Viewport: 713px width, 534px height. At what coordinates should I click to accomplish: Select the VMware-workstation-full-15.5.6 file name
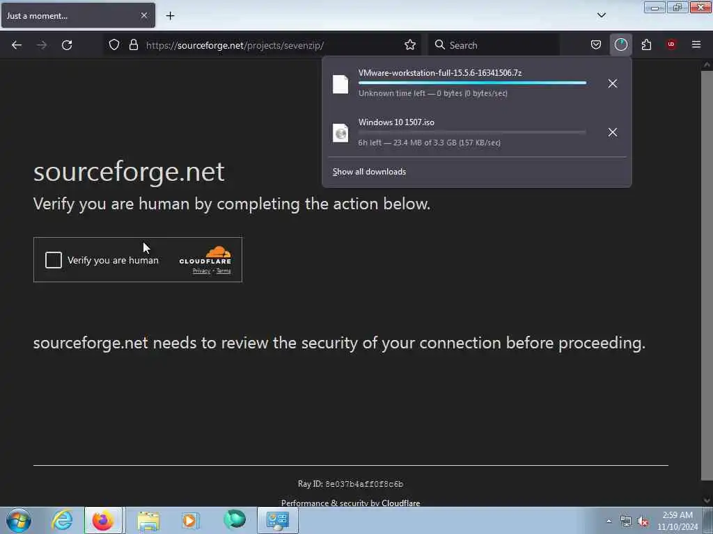pos(440,72)
